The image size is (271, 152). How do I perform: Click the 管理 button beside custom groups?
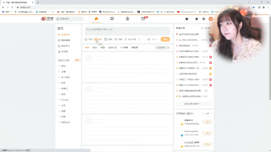click(x=77, y=60)
